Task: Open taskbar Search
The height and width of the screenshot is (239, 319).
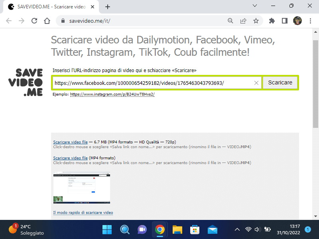Action: click(125, 230)
